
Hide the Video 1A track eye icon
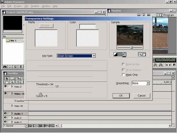pyautogui.click(x=5, y=93)
